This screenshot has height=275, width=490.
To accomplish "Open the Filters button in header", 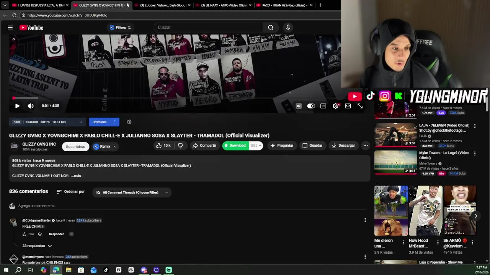I will pyautogui.click(x=120, y=27).
